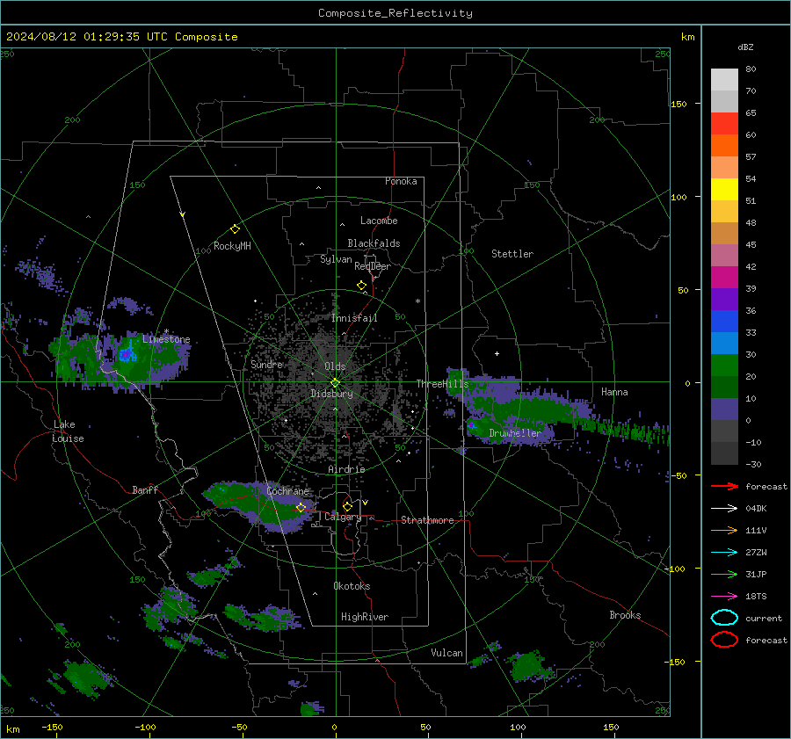The image size is (791, 739).
Task: Click the Innisfail town label
Action: pyautogui.click(x=354, y=318)
